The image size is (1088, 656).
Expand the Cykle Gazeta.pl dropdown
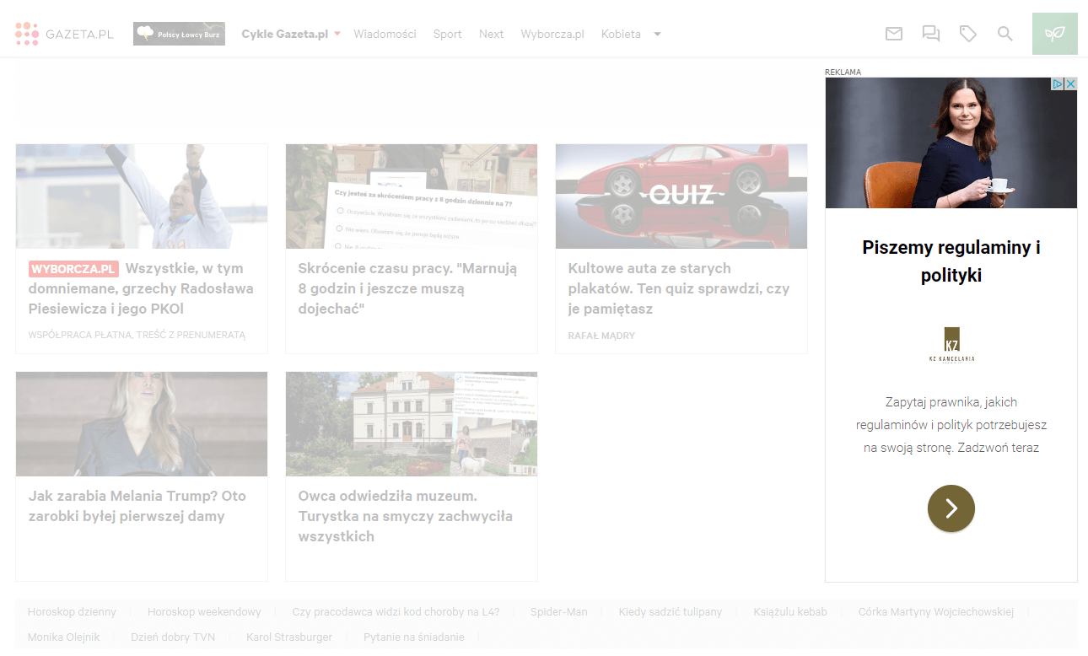click(337, 34)
